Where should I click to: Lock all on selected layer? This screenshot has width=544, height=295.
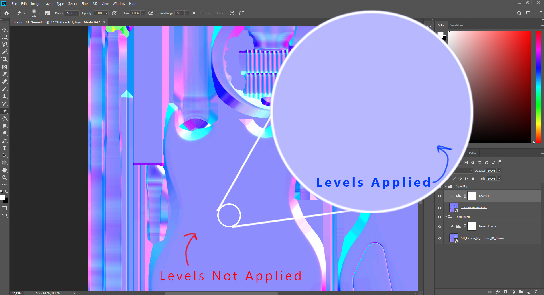point(473,179)
